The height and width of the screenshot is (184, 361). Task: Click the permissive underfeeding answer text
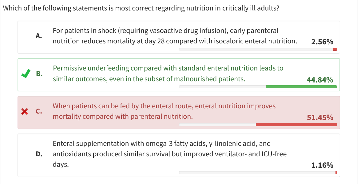tap(168, 73)
